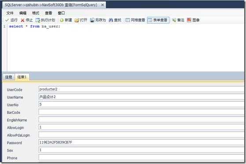
Task: Click the Sex label text
Action: pos(10,150)
